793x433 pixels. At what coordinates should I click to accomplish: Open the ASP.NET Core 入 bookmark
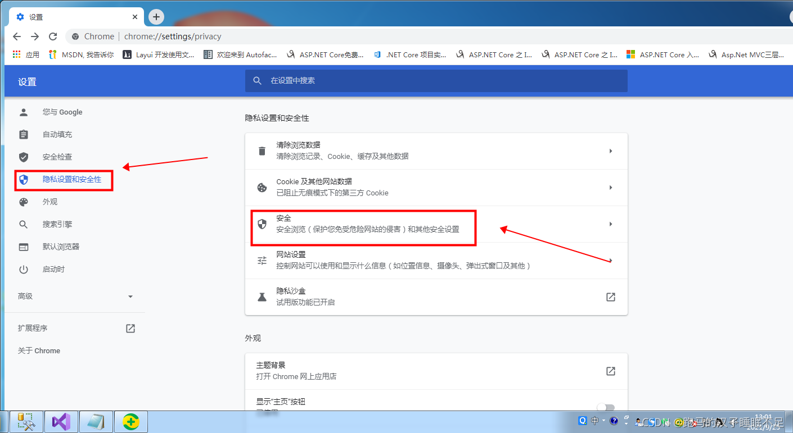(663, 54)
